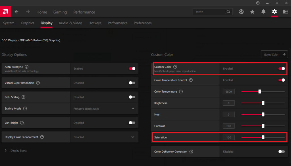Image resolution: width=291 pixels, height=166 pixels.
Task: Open the Gaming section link
Action: click(x=60, y=12)
